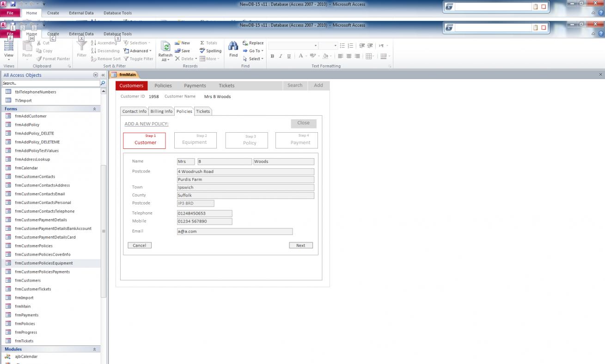Select the frmMain document tab
This screenshot has height=364, width=605.
125,74
